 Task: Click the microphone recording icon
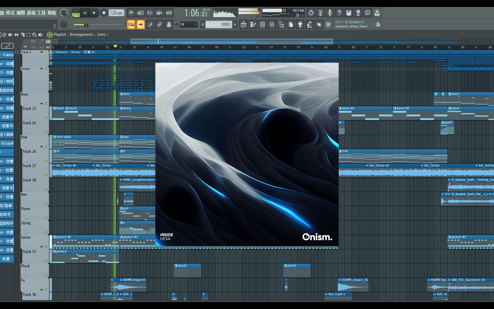click(330, 13)
